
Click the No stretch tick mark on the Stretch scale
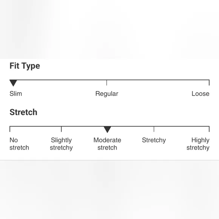click(10, 129)
